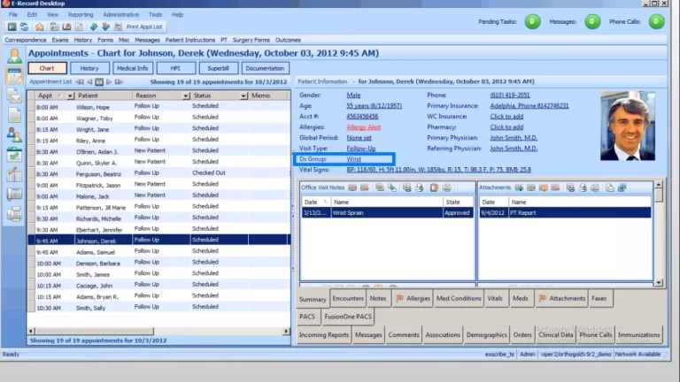Image resolution: width=680 pixels, height=382 pixels.
Task: Click the Wrist Dx Group link
Action: point(353,159)
